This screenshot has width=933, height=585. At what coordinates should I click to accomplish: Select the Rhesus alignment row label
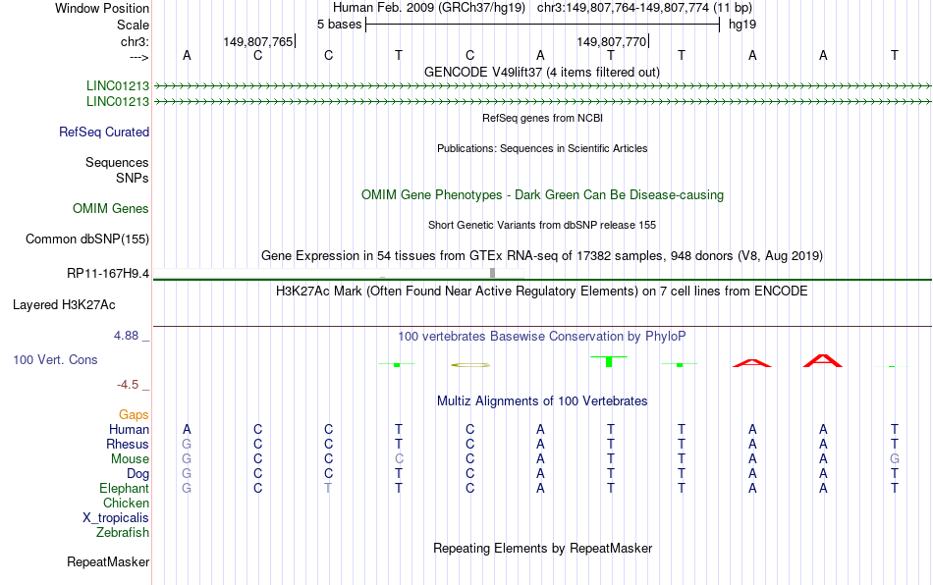tap(128, 444)
